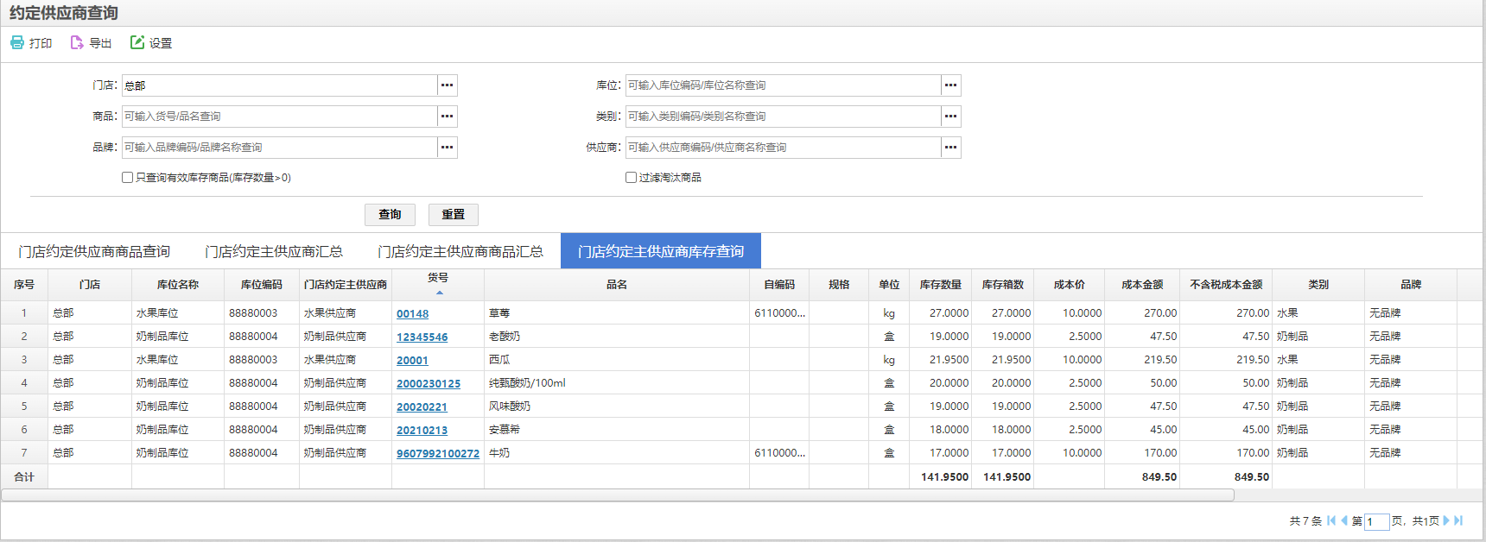The image size is (1486, 542).
Task: Click total cost amount 849.50 in 成本金额
Action: pos(1142,476)
